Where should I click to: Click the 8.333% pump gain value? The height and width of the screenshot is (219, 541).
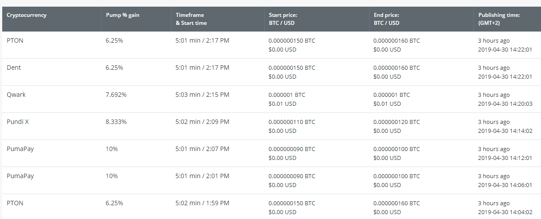[116, 122]
